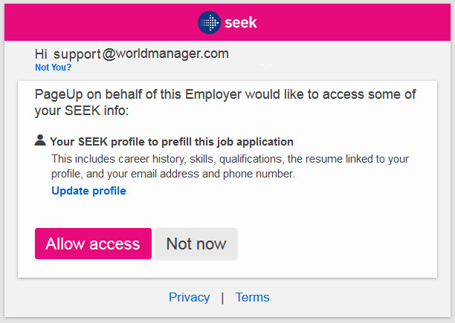Open the Privacy link in the footer
The height and width of the screenshot is (323, 455).
[189, 297]
